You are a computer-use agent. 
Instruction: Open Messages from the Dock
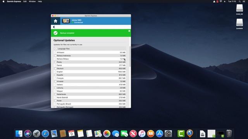click(115, 134)
